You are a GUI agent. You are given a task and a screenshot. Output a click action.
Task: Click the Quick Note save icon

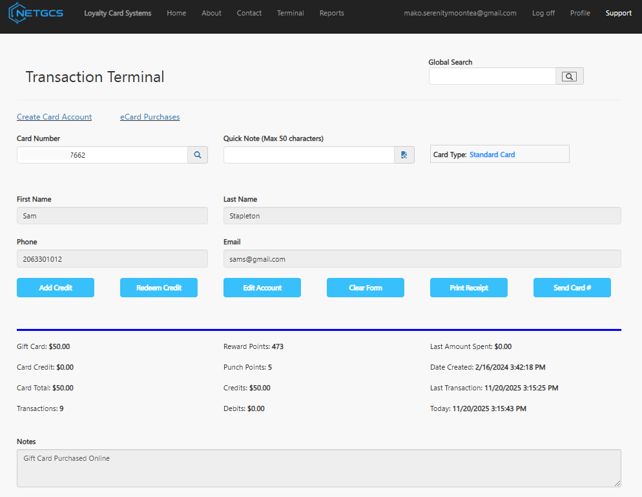pyautogui.click(x=404, y=155)
